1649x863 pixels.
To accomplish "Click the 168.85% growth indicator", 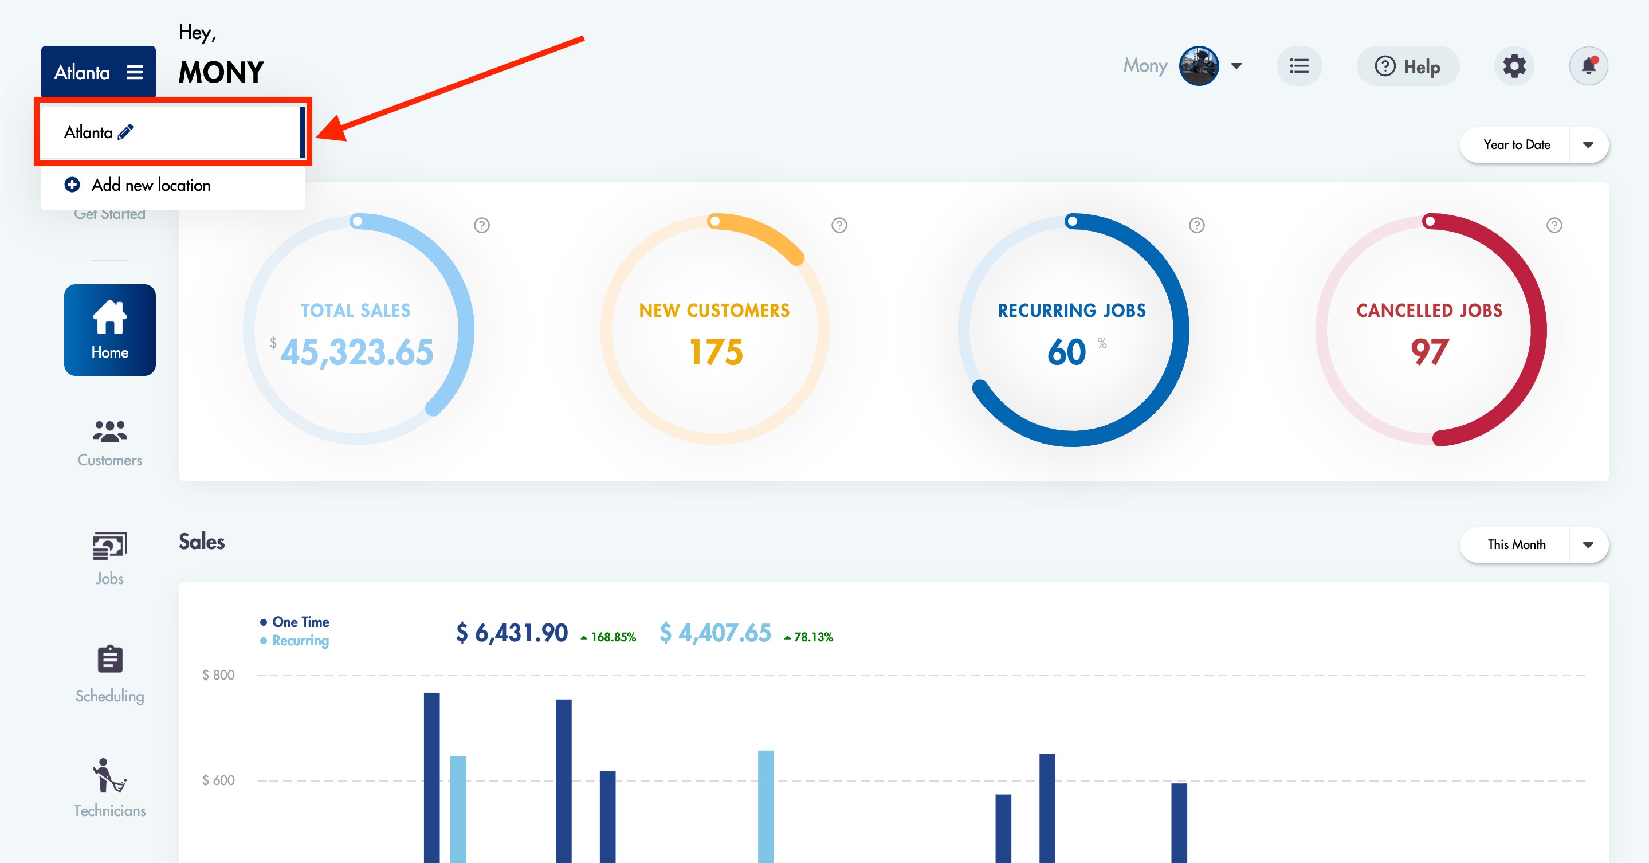I will (608, 637).
